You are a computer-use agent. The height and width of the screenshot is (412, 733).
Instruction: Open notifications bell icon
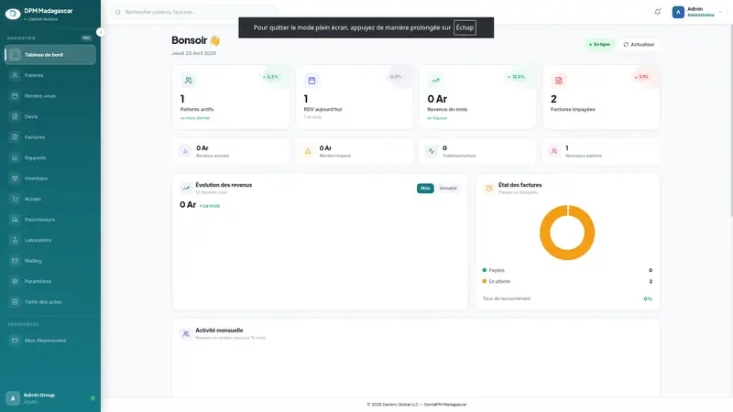(658, 12)
